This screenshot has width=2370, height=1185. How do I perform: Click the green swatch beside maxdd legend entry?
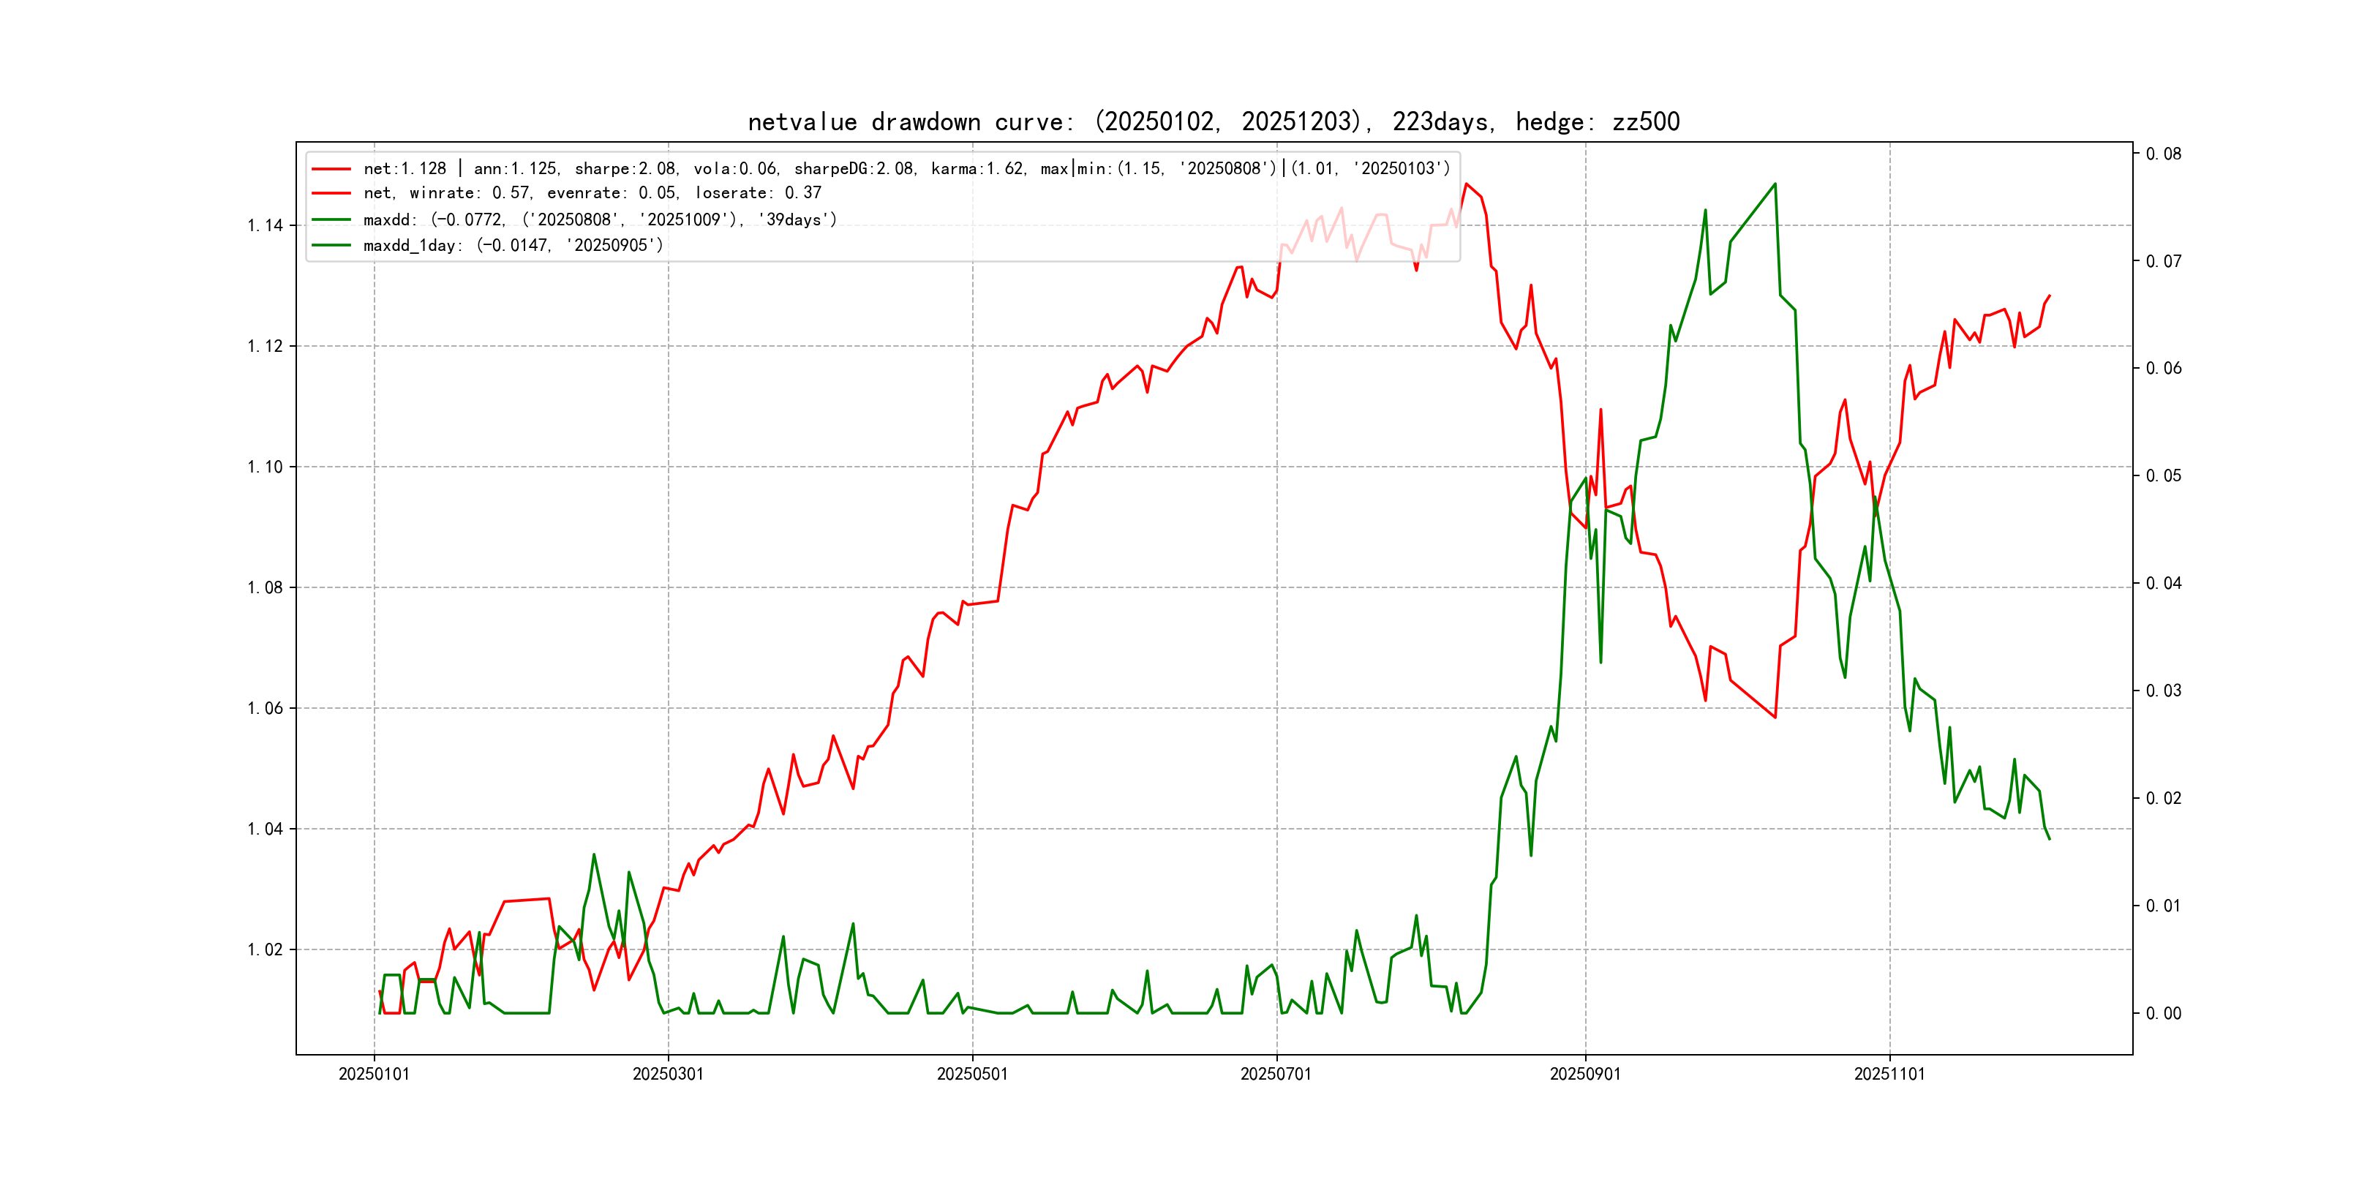[x=331, y=220]
